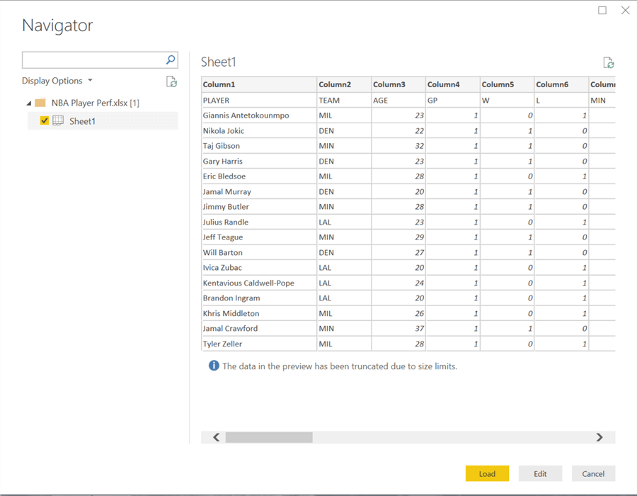Maximize the Navigator window

(602, 11)
